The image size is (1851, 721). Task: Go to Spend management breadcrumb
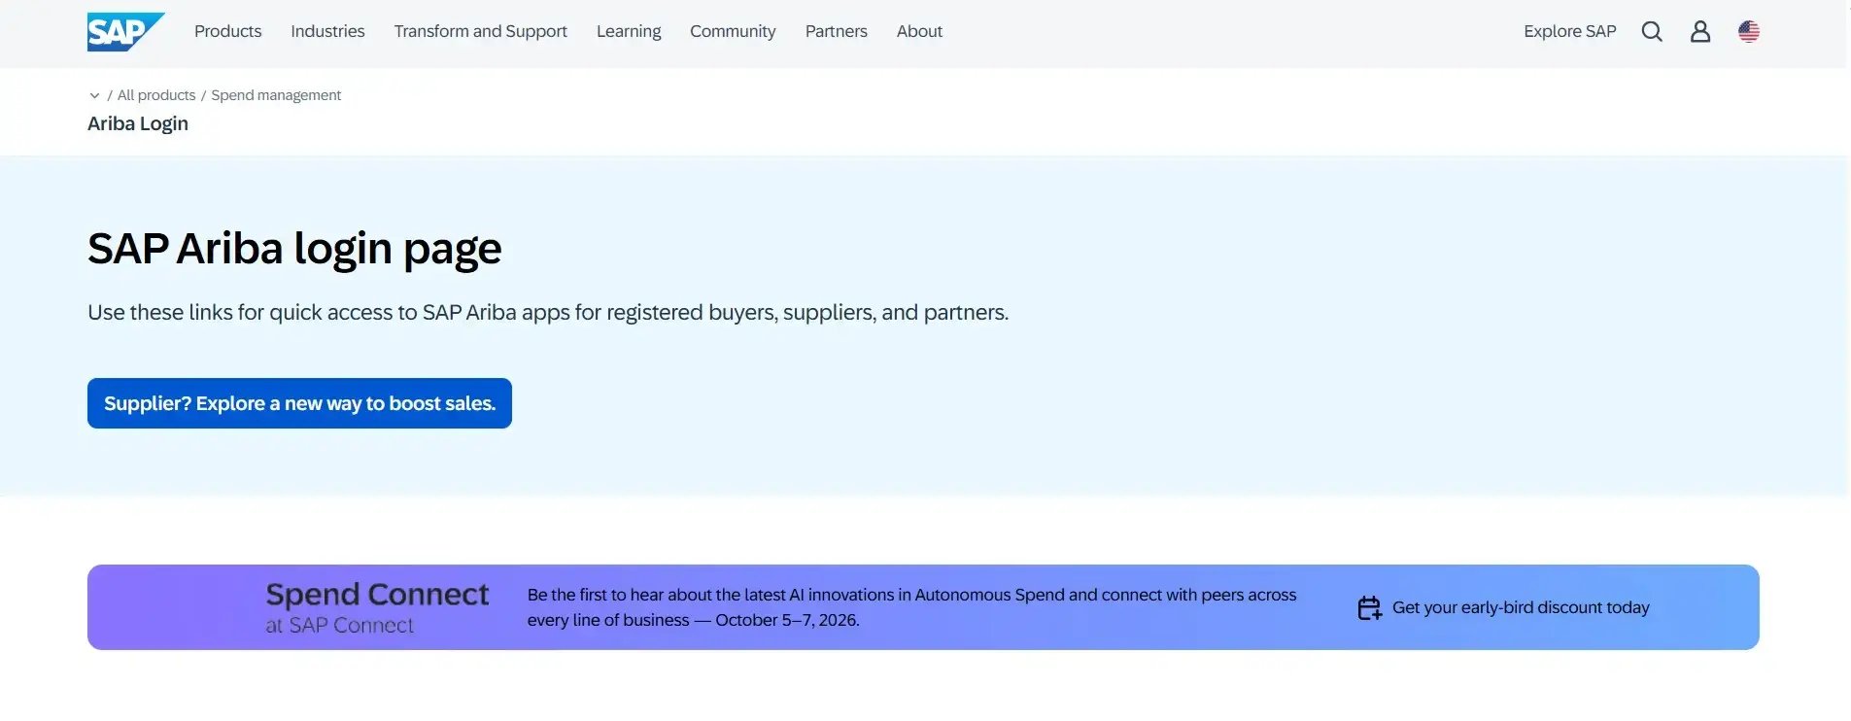pyautogui.click(x=276, y=95)
